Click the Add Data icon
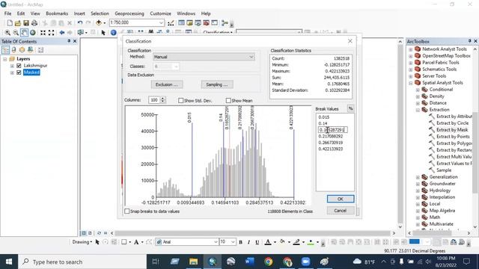Screen dimensions: 479x269 click(98, 23)
